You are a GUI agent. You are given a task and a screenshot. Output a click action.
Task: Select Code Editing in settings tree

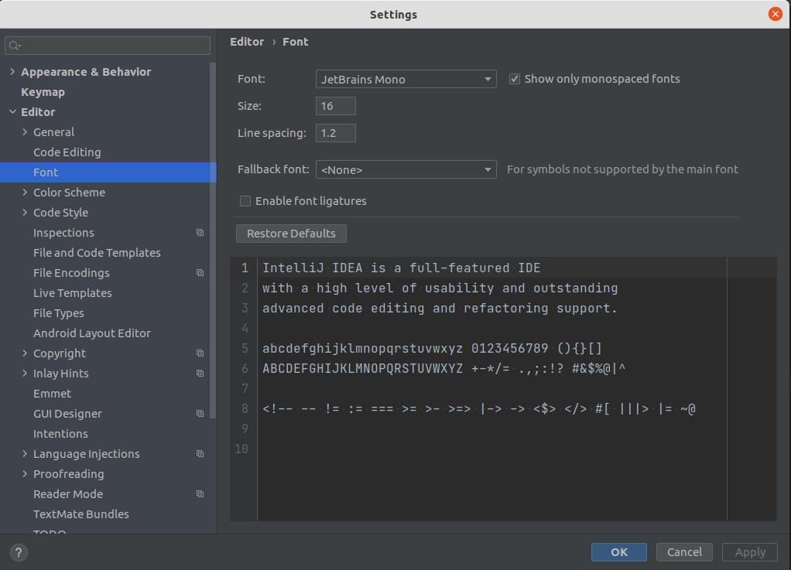pos(67,152)
